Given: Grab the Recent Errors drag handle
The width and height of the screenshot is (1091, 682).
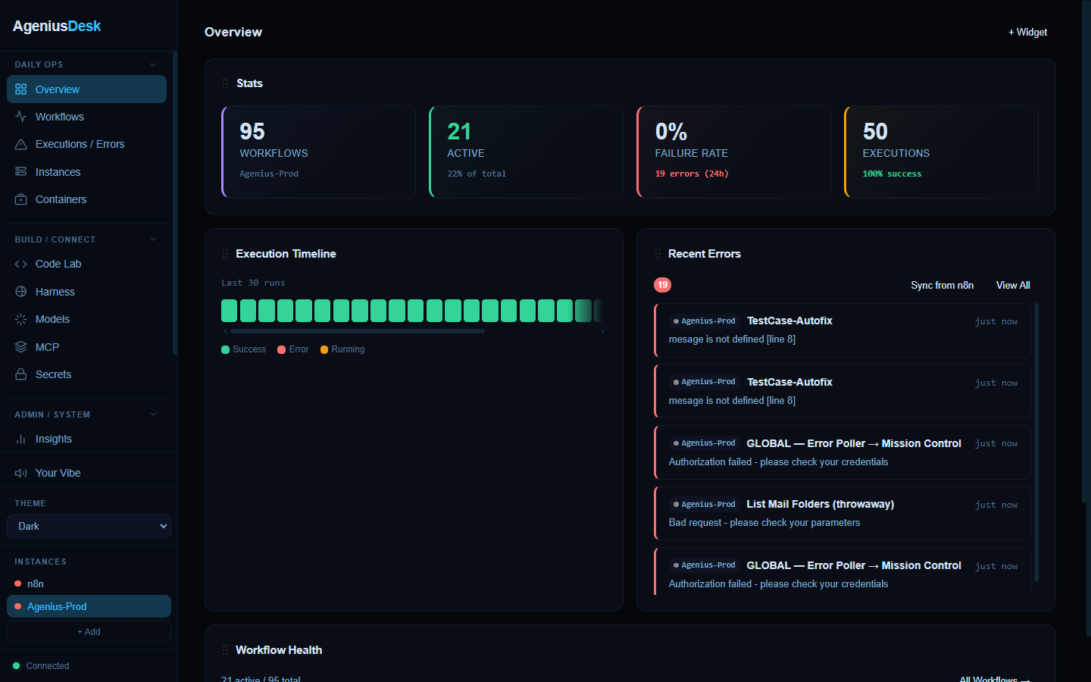Looking at the screenshot, I should [658, 254].
